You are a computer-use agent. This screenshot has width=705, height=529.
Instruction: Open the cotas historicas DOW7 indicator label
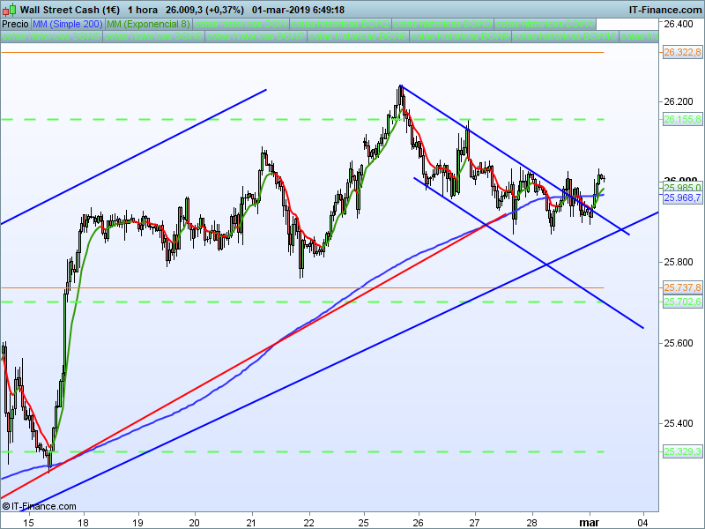pos(256,36)
